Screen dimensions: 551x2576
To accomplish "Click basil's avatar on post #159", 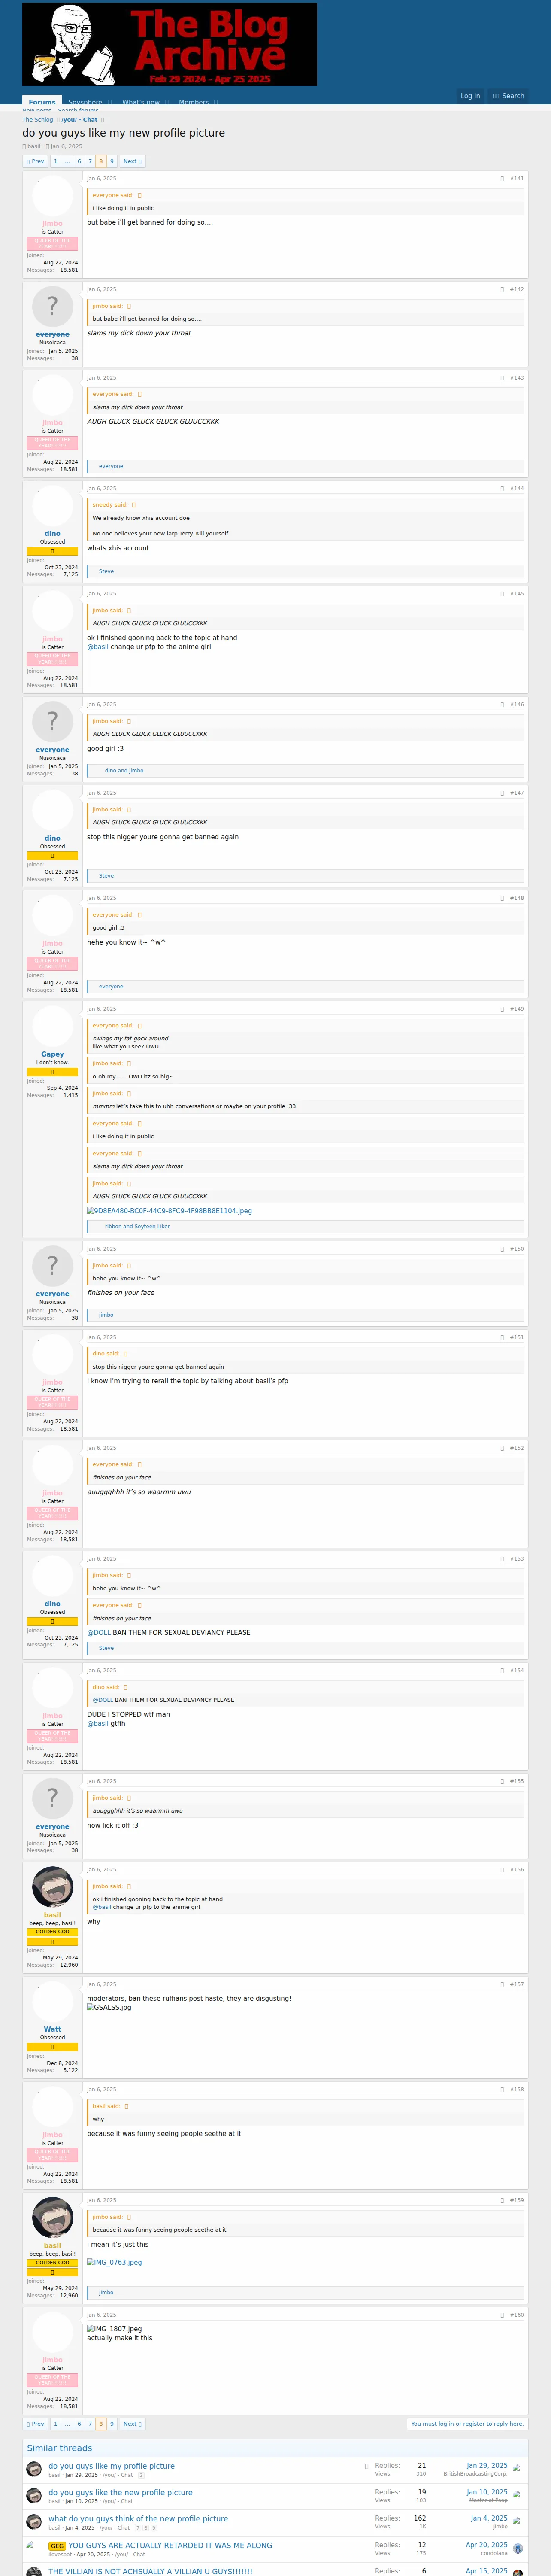I will click(52, 2218).
